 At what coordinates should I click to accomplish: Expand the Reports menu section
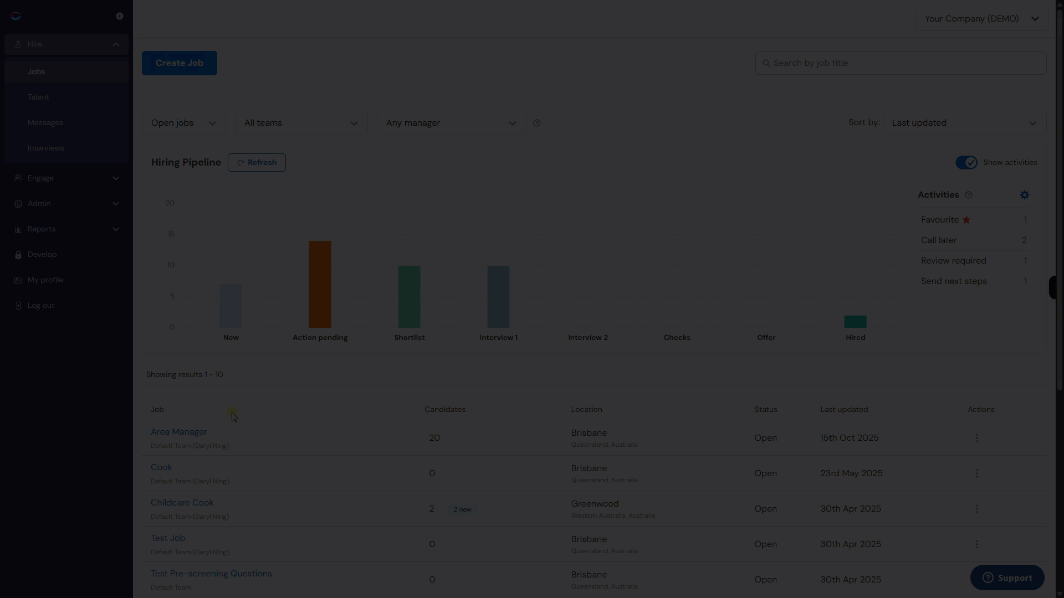click(116, 229)
